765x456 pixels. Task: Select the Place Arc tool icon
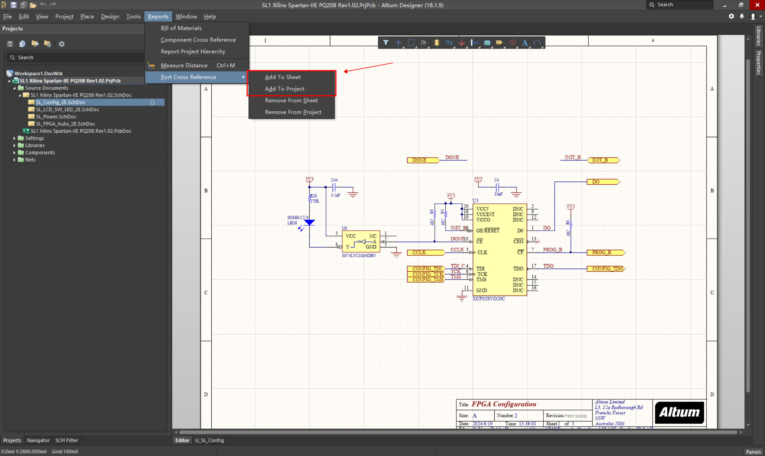pos(537,43)
